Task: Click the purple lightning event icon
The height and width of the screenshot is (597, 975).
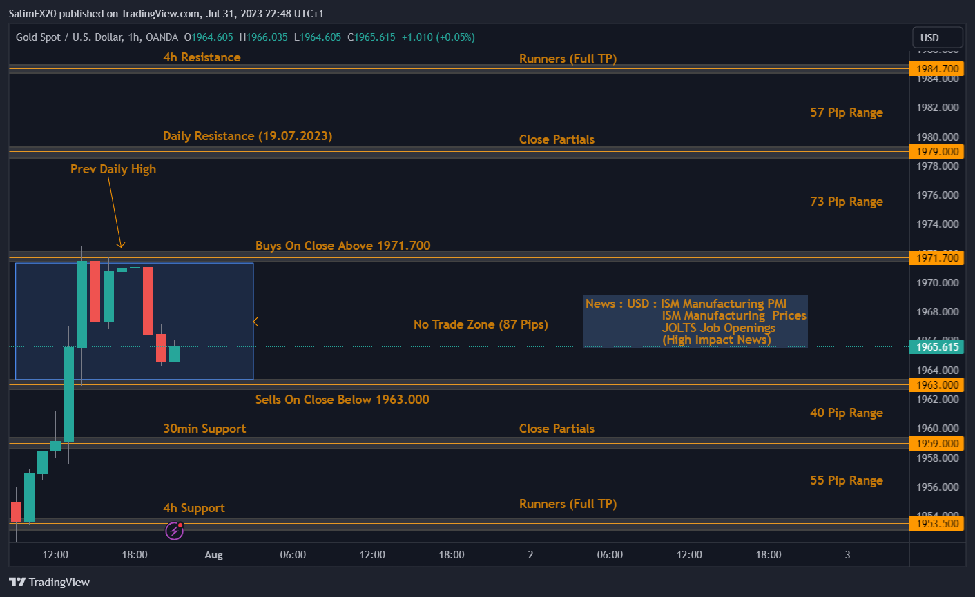Action: click(x=174, y=531)
